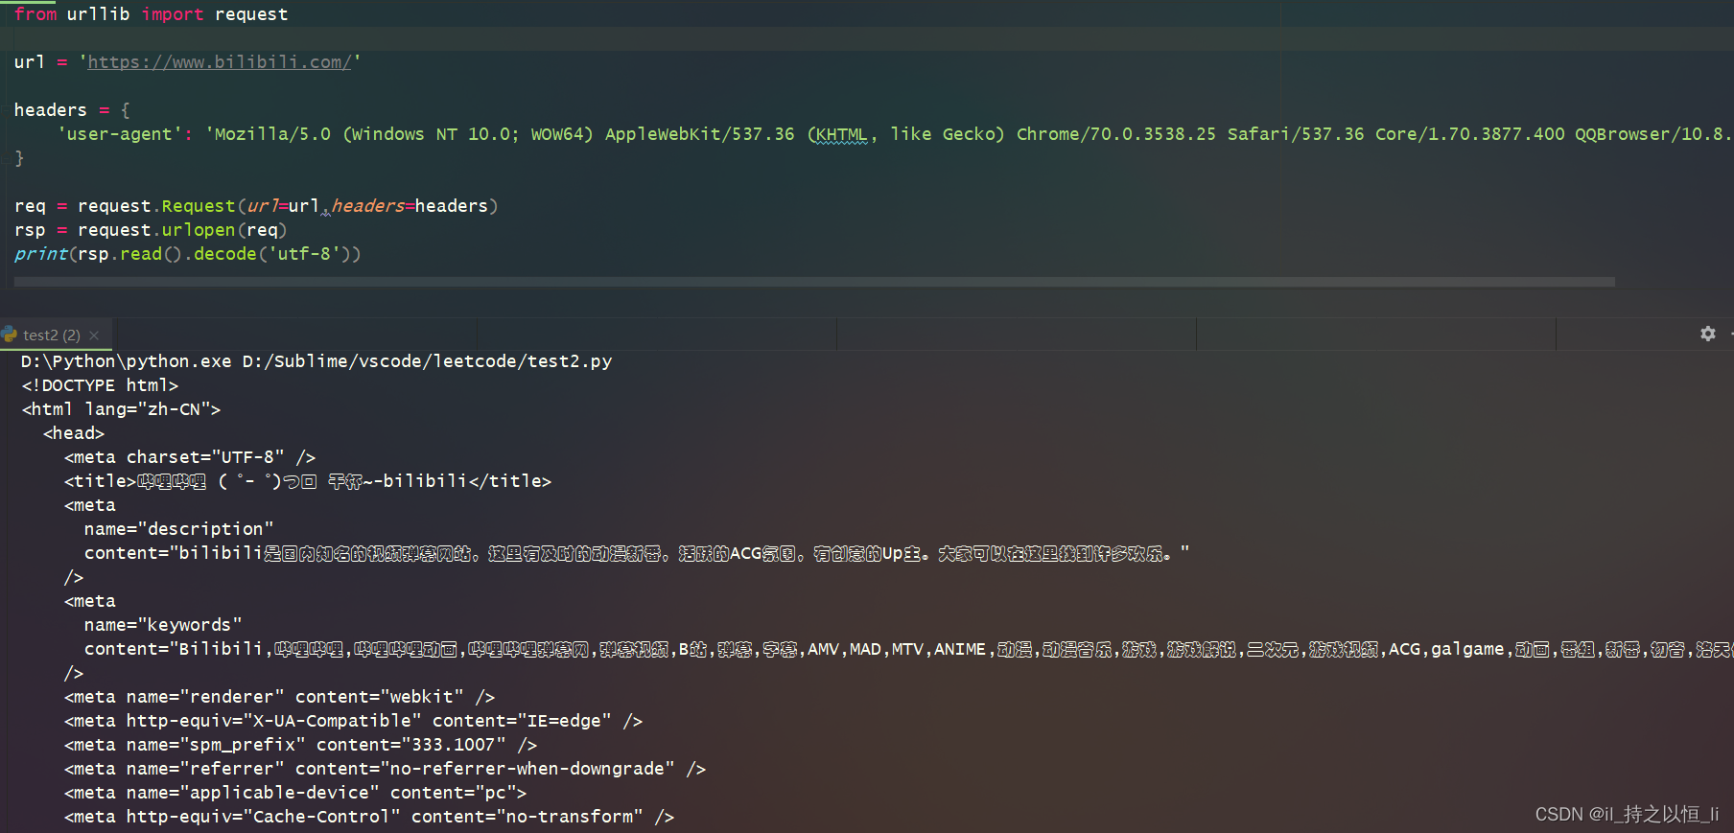
Task: Click the editor horizontal scrollbar
Action: (x=814, y=282)
